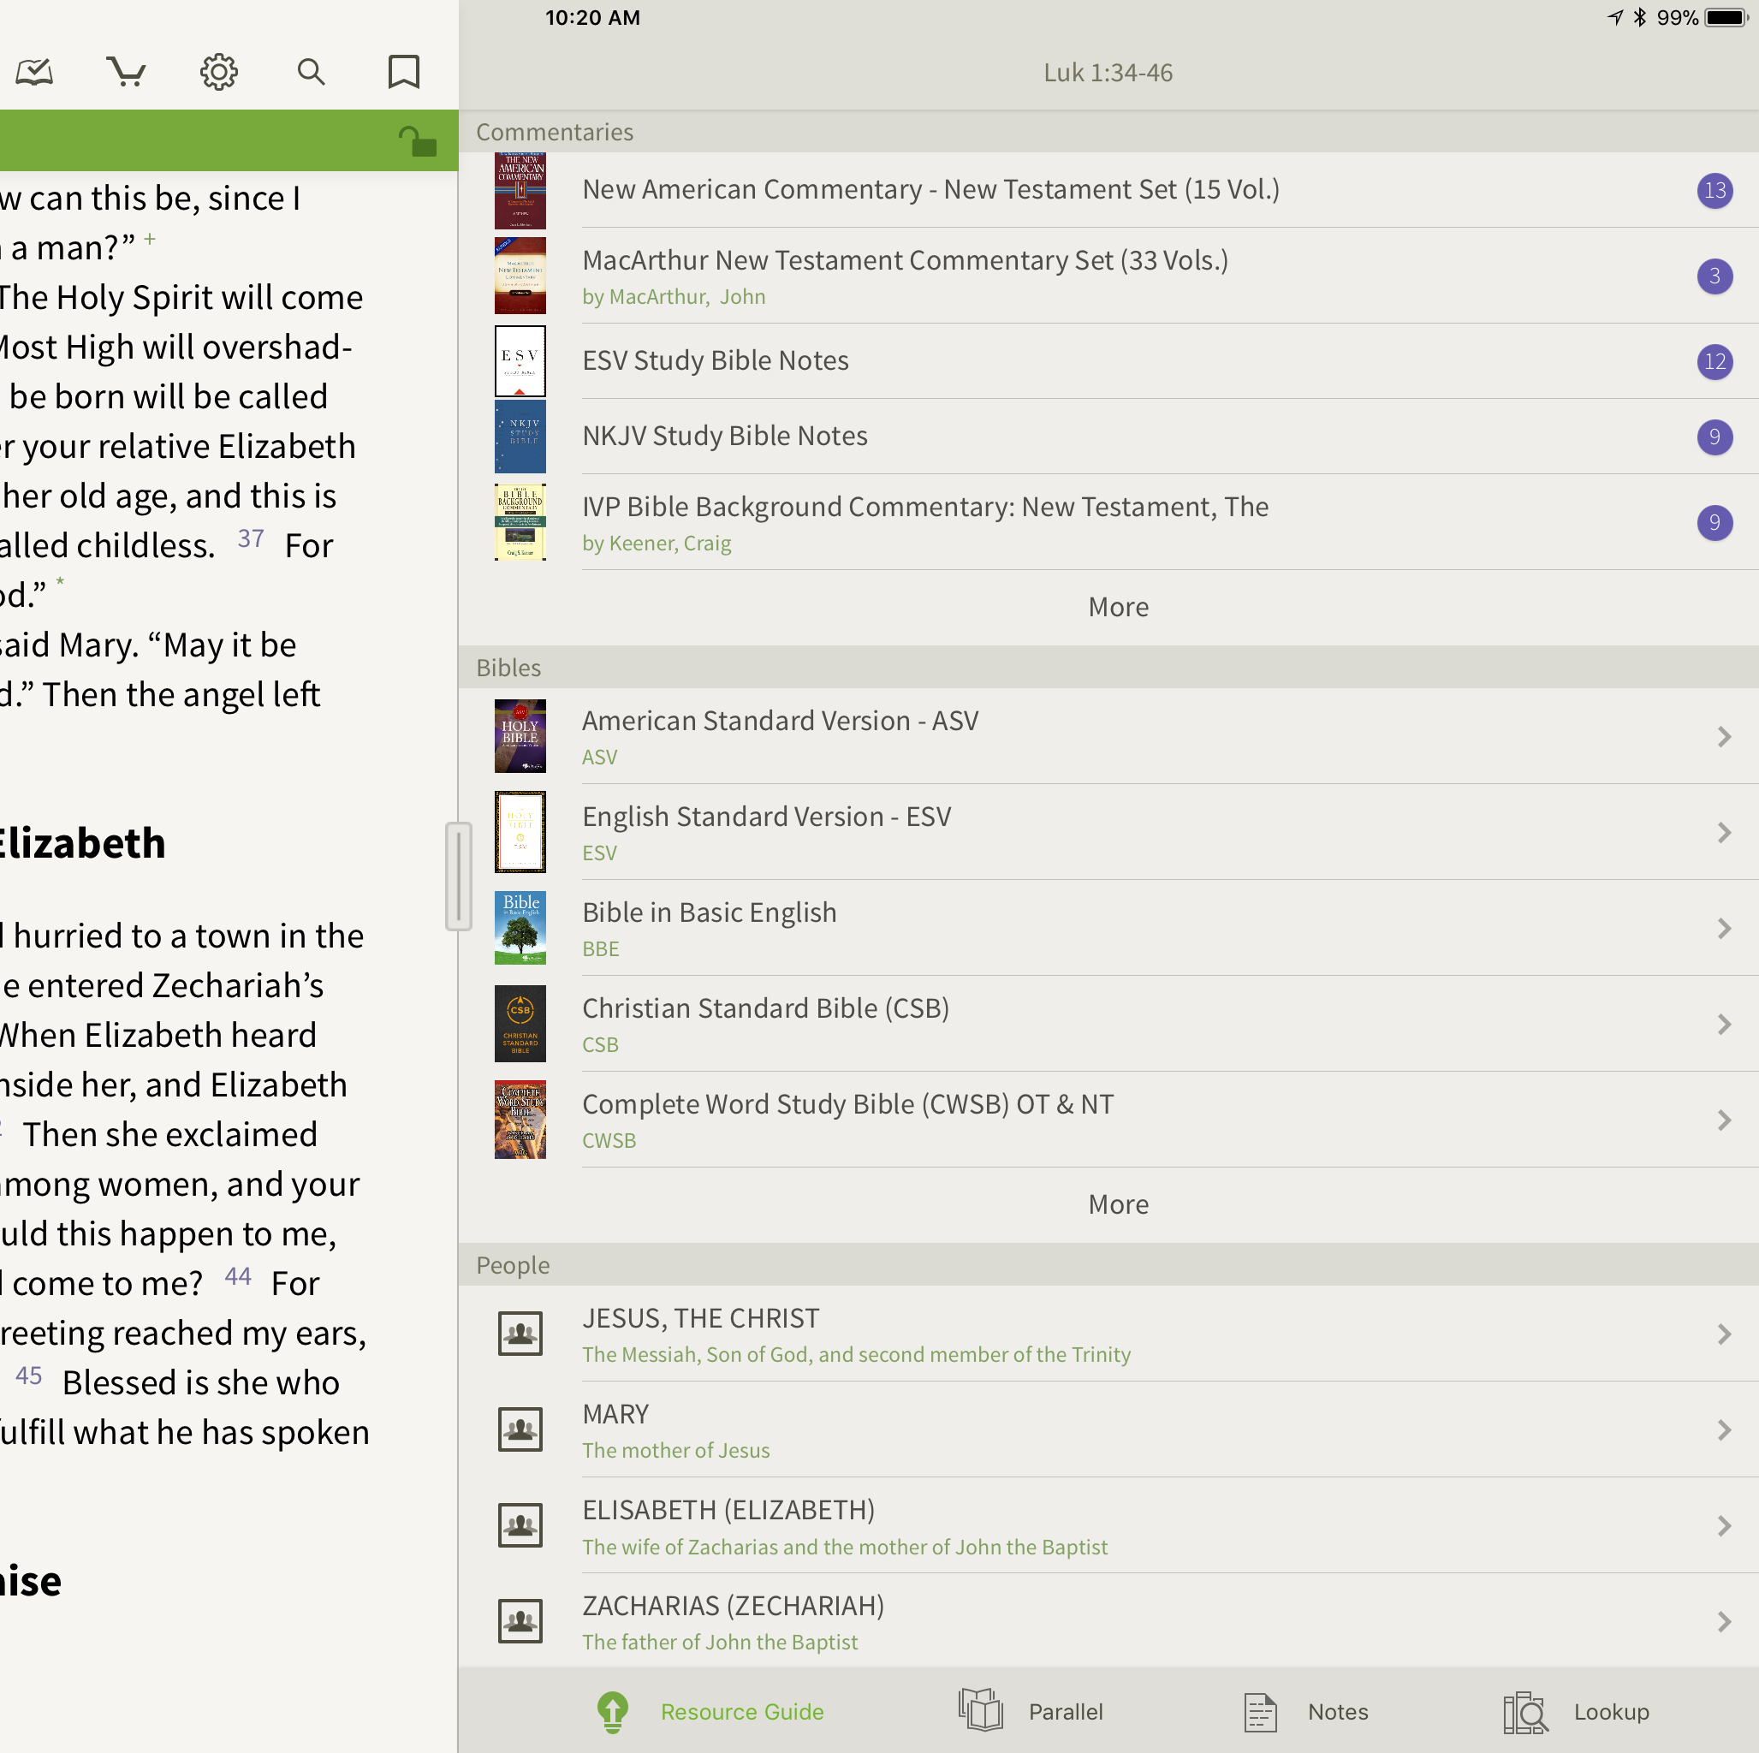The image size is (1759, 1753).
Task: Tap Bluetooth icon in status bar
Action: [1640, 17]
